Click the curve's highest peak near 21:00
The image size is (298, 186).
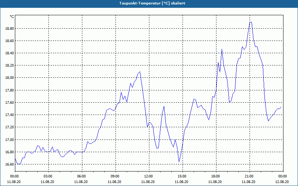point(251,22)
